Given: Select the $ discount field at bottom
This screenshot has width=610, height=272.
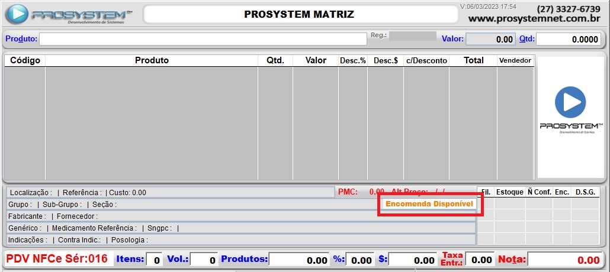Looking at the screenshot, I should pos(413,260).
